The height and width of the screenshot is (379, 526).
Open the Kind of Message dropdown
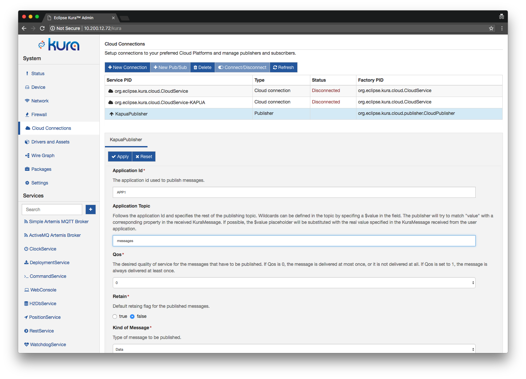pos(294,349)
